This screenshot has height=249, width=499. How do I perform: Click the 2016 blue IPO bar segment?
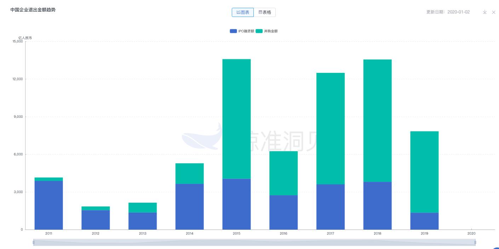[x=283, y=212]
